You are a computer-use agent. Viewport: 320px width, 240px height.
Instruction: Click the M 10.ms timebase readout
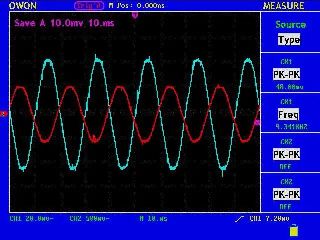pos(153,219)
